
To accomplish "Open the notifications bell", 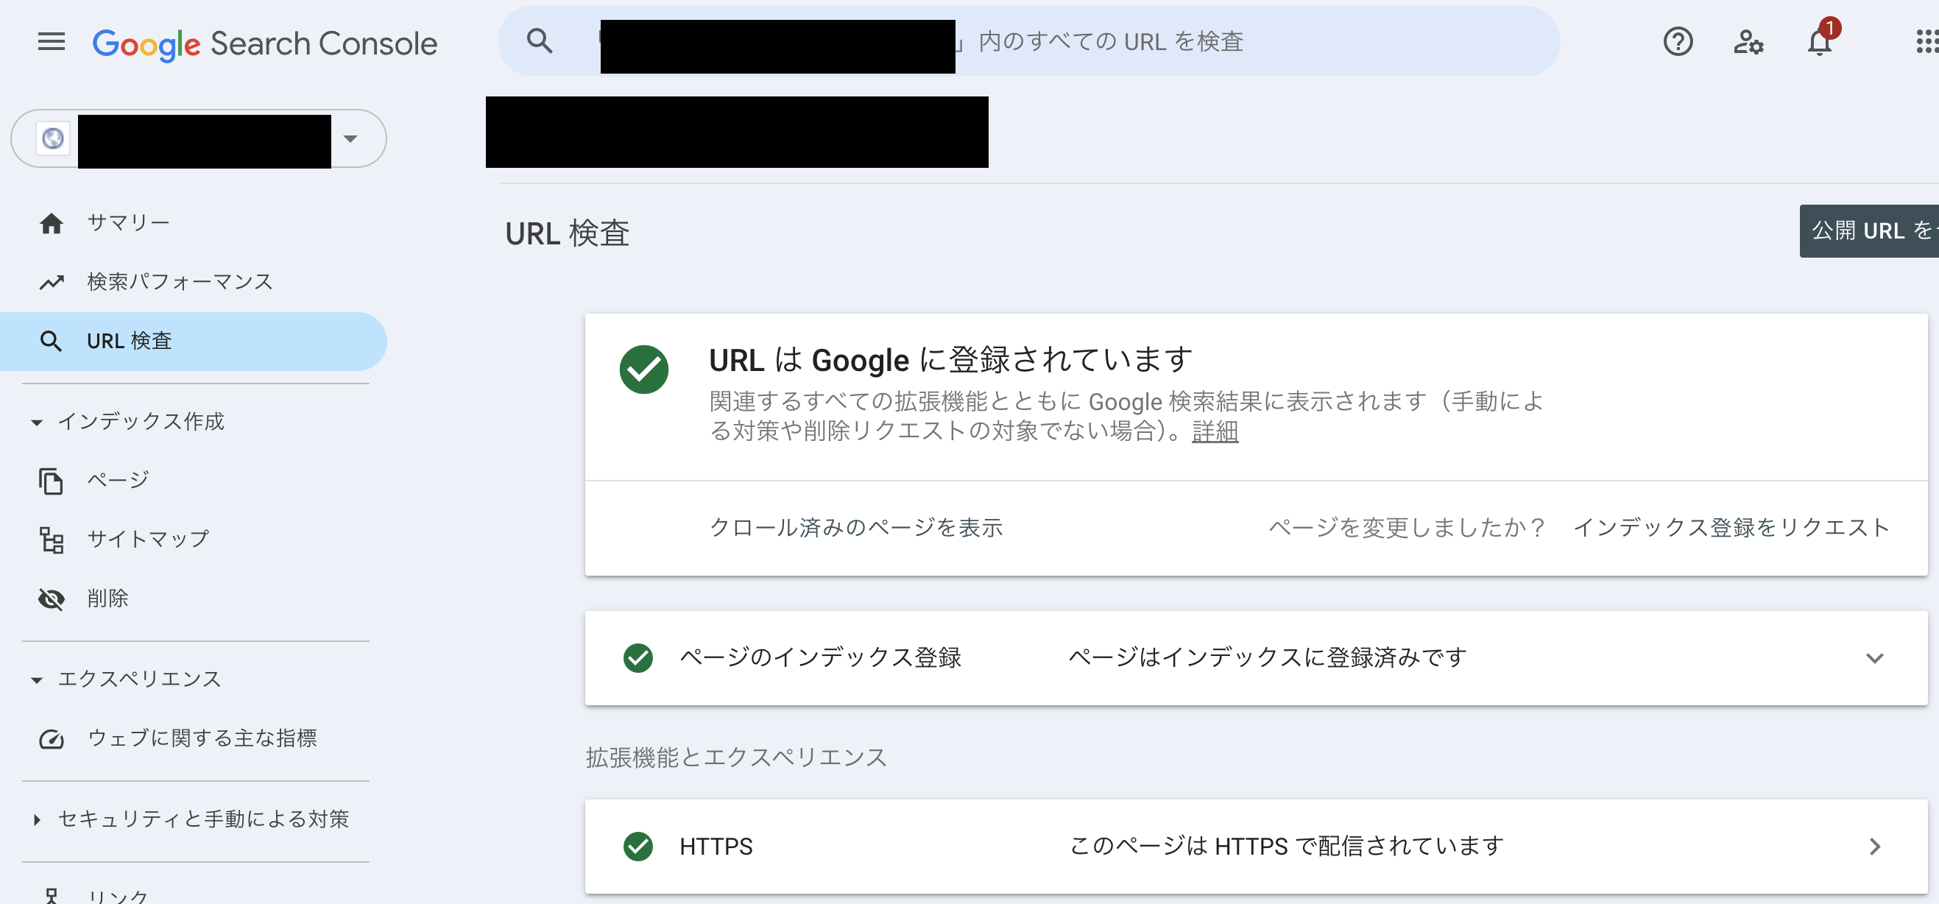I will click(x=1818, y=41).
